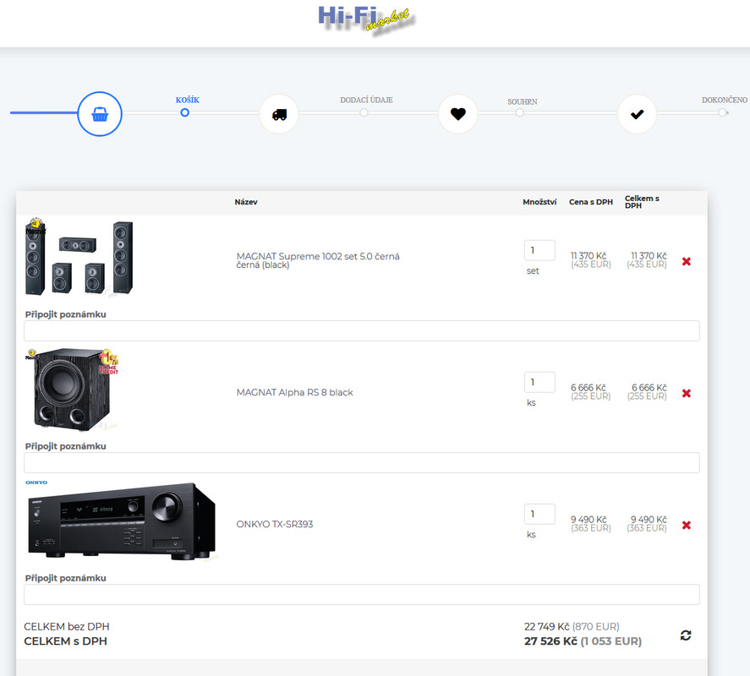
Task: Click note field under MAGNAT Supreme set
Action: [x=362, y=331]
